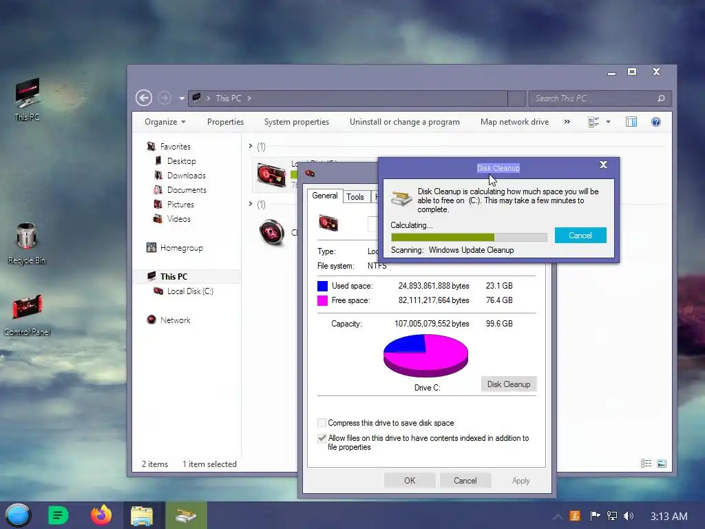Select Pictures in navigation pane
This screenshot has height=529, width=705.
(180, 204)
